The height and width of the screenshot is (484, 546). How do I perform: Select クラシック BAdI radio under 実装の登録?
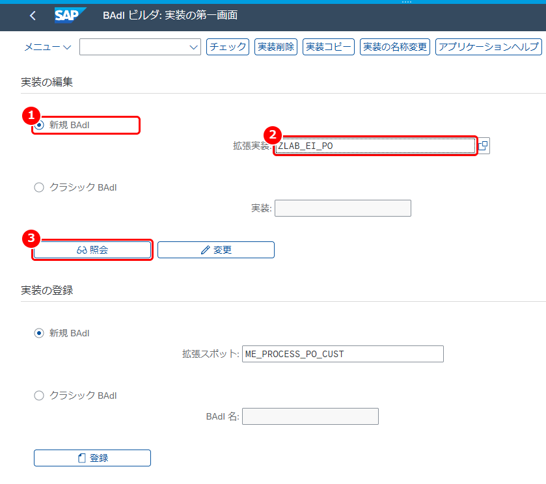click(x=39, y=396)
